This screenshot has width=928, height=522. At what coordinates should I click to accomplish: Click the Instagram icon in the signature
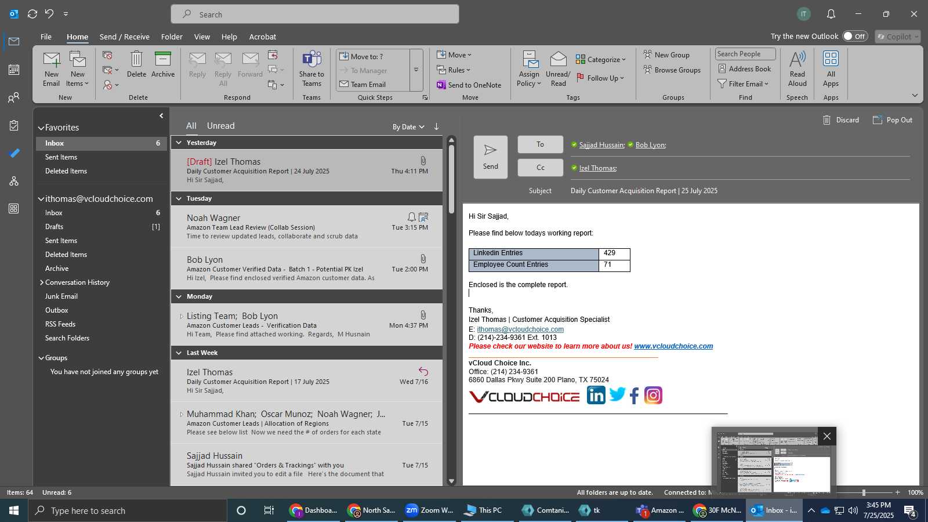pyautogui.click(x=653, y=396)
